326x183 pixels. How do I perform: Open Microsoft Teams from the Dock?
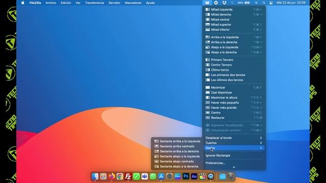click(145, 176)
